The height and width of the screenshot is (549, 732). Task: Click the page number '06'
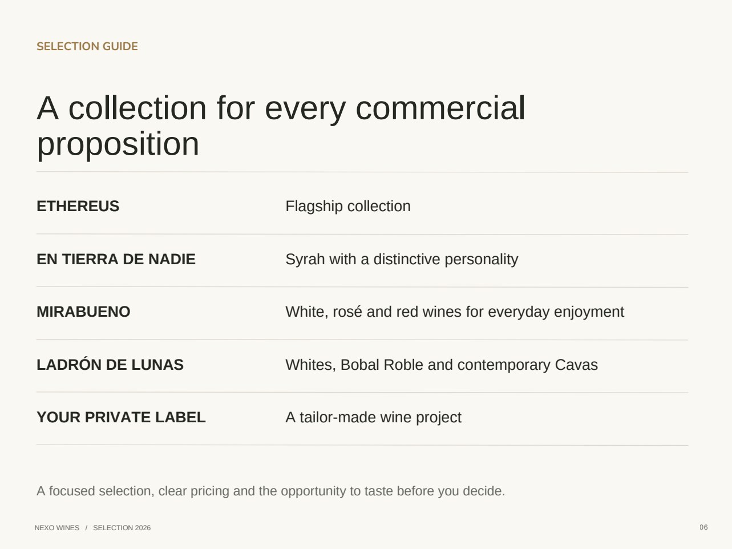click(703, 527)
